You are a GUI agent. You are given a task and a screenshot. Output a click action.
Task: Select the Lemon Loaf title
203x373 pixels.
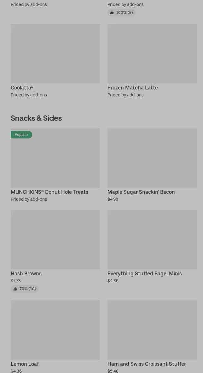[x=25, y=364]
